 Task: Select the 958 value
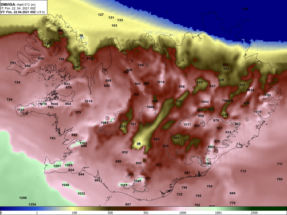(182, 87)
